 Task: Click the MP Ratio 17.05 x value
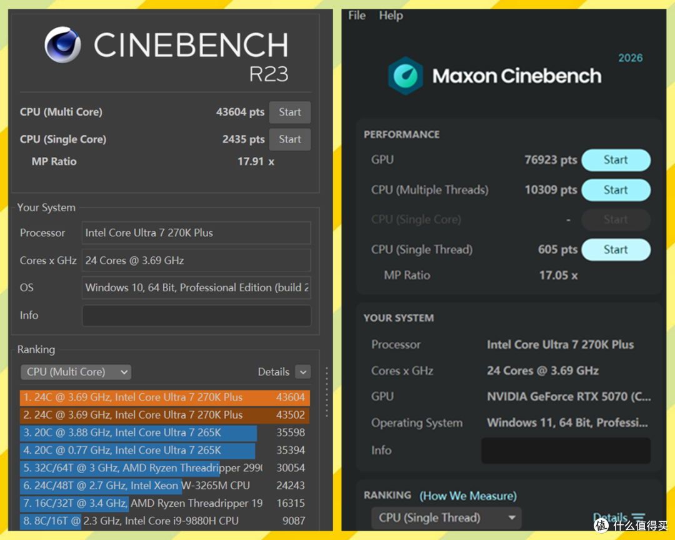558,275
